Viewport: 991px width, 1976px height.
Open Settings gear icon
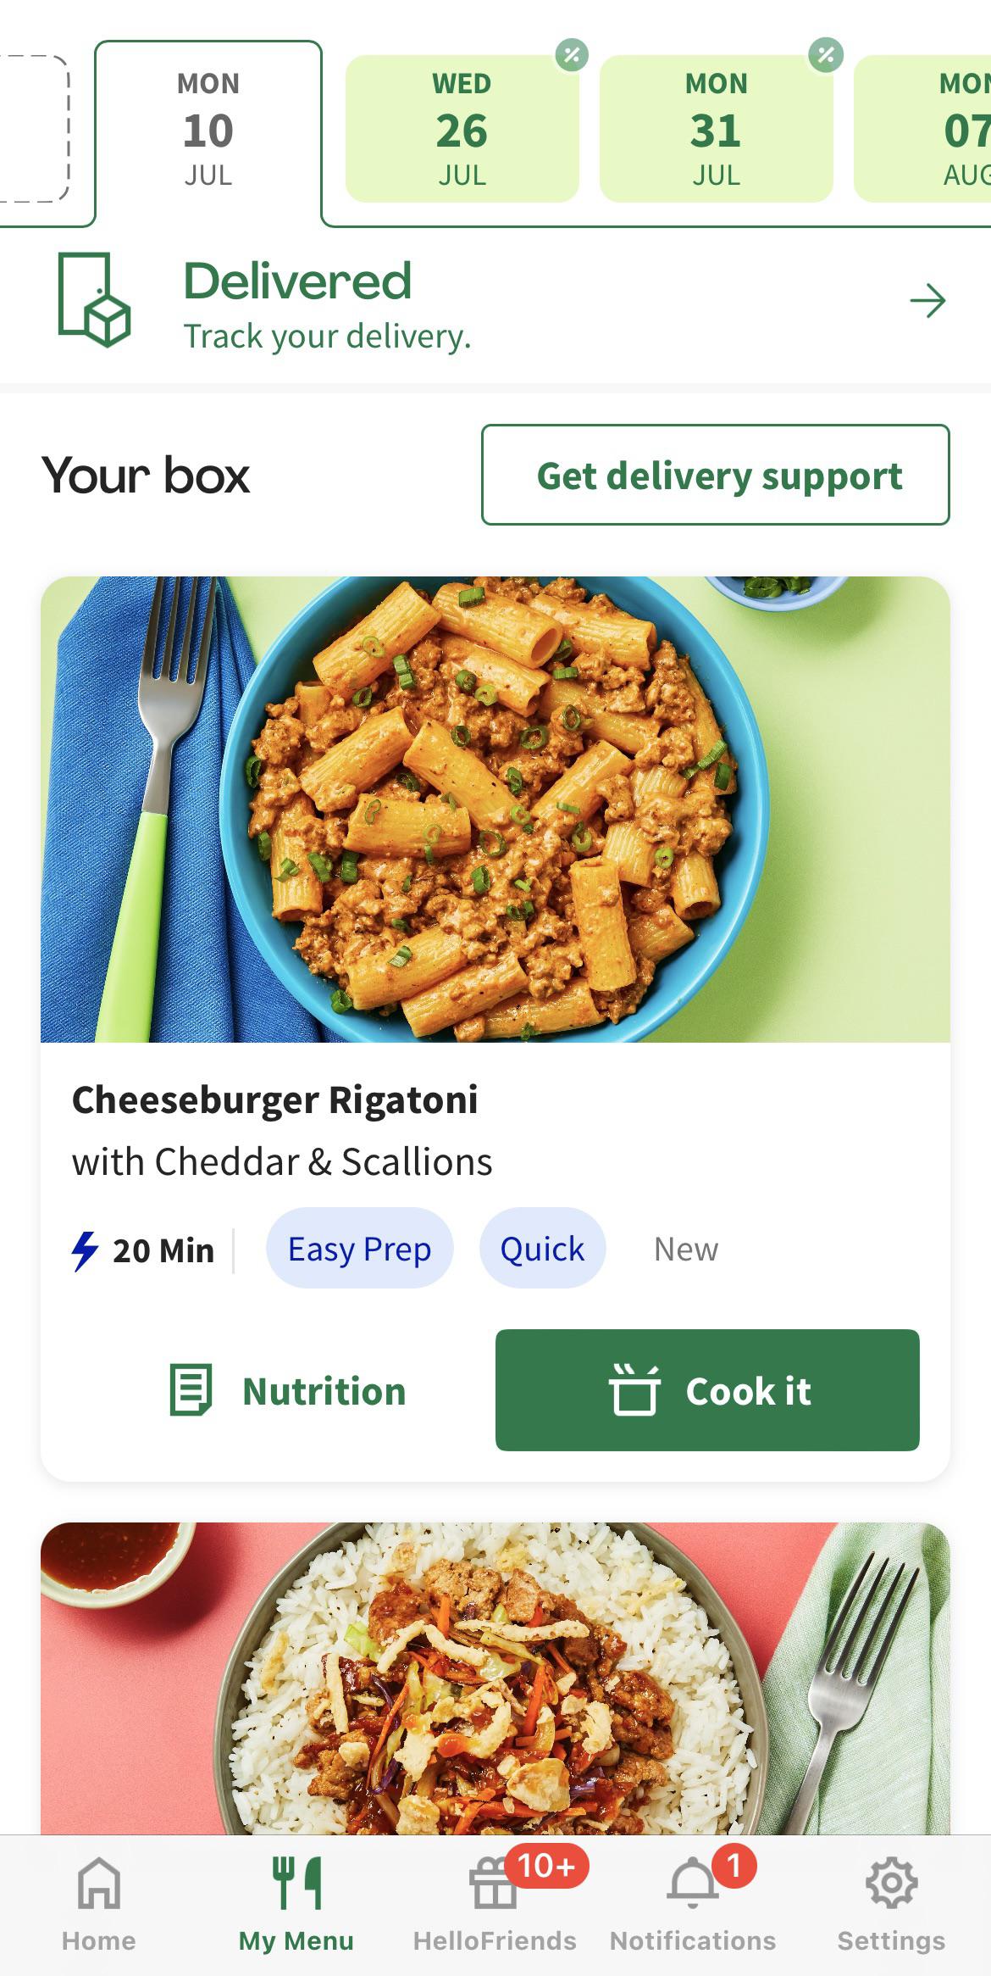click(x=891, y=1884)
